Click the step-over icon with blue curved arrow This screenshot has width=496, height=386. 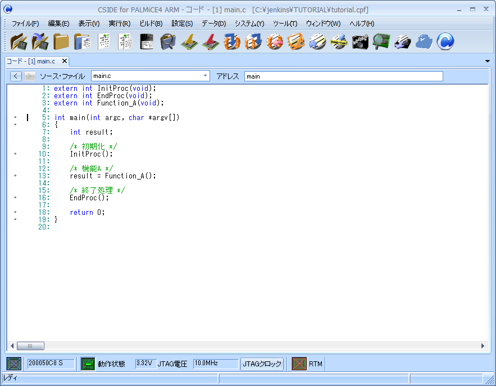(x=253, y=42)
